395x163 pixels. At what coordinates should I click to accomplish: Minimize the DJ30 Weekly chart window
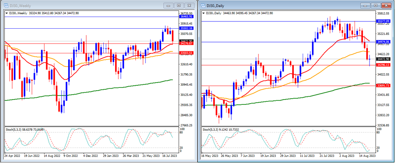[x=169, y=5]
